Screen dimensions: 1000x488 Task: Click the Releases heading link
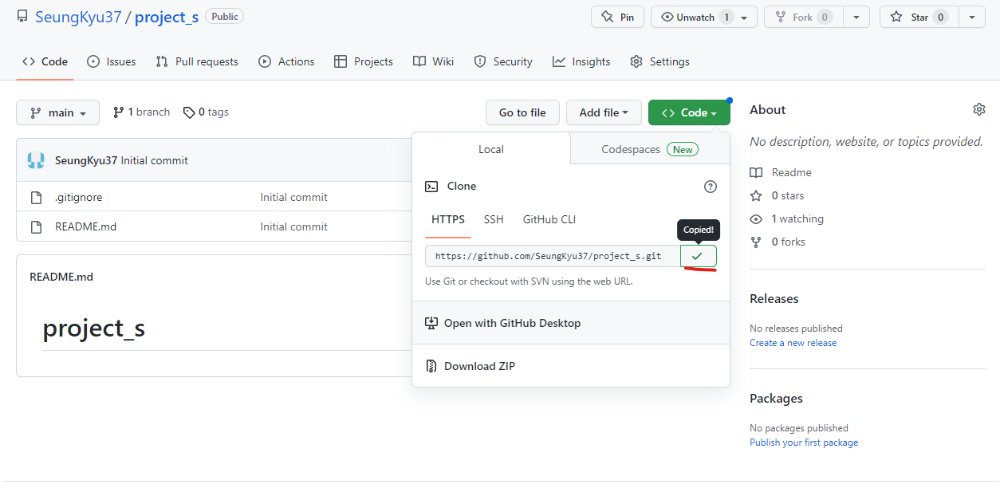tap(774, 298)
